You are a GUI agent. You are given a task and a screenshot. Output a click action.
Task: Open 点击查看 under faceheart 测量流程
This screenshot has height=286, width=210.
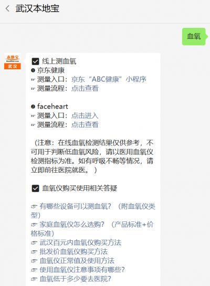[85, 124]
